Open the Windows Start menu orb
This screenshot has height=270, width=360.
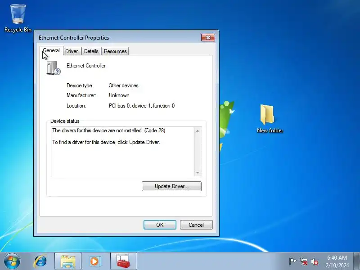point(12,261)
